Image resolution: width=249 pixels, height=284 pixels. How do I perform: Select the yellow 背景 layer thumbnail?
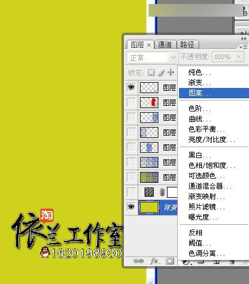click(149, 207)
